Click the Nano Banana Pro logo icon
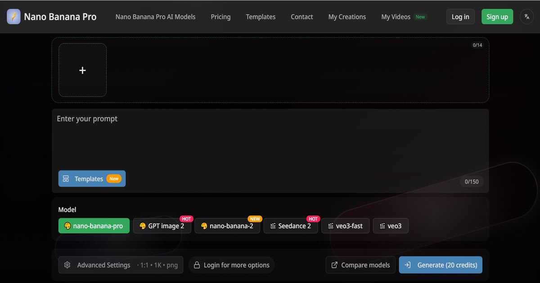 (x=13, y=17)
